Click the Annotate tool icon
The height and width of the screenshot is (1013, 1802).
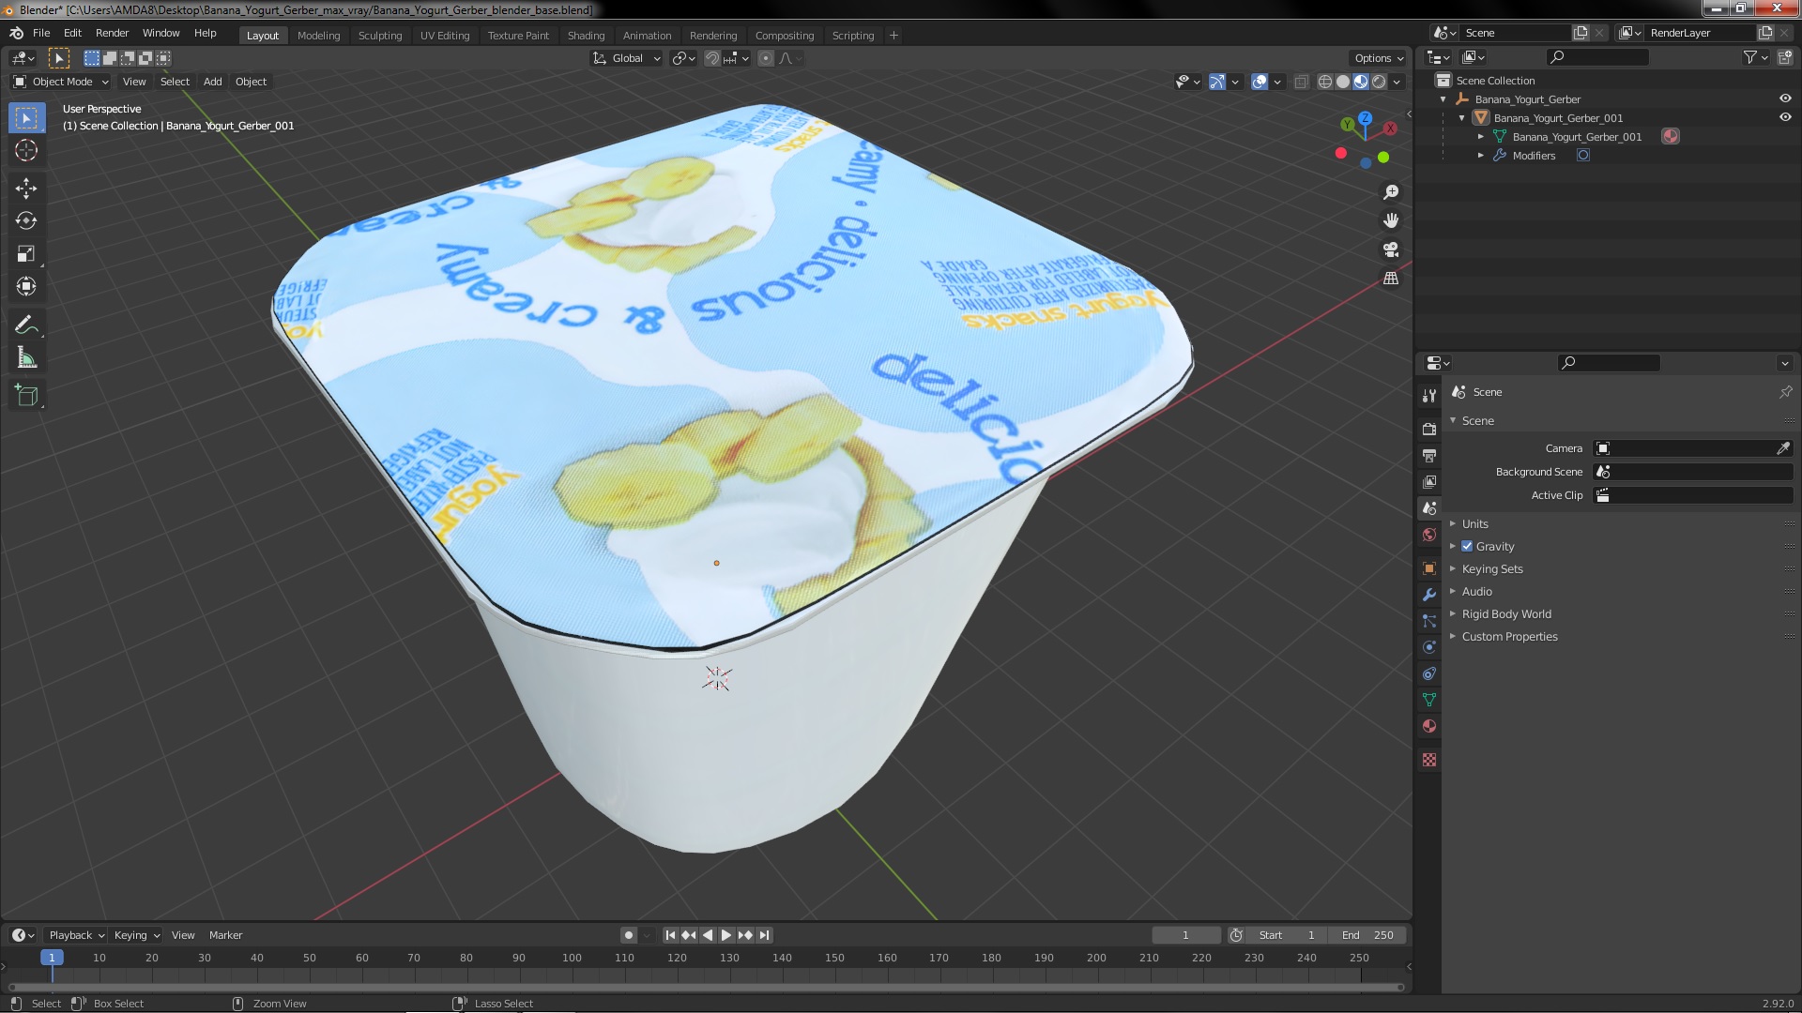[27, 323]
